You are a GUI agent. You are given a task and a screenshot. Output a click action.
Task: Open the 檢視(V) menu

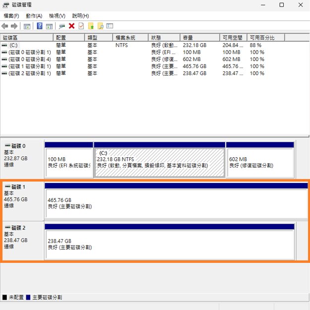[x=57, y=16]
